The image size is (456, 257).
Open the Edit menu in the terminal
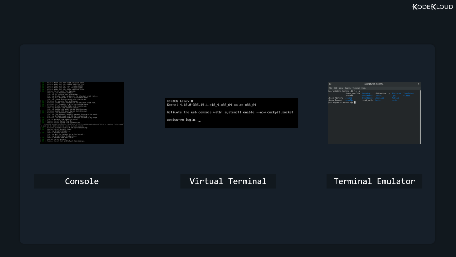(x=336, y=88)
